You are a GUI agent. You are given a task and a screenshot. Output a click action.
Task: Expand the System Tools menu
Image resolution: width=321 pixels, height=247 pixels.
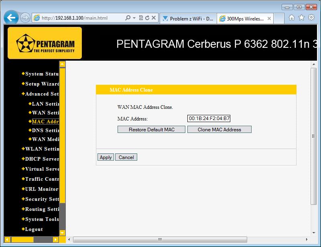(x=42, y=219)
